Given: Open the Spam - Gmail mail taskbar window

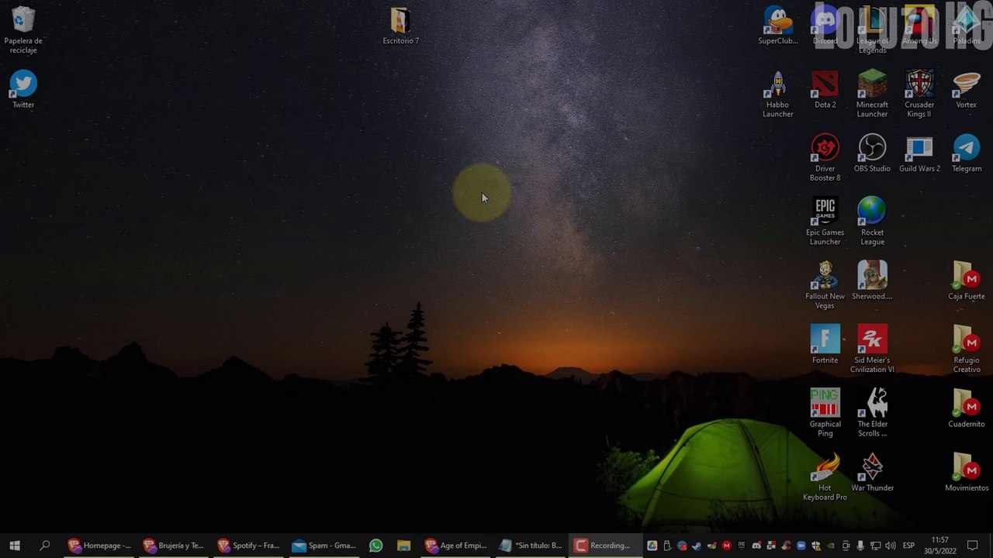Looking at the screenshot, I should click(324, 546).
